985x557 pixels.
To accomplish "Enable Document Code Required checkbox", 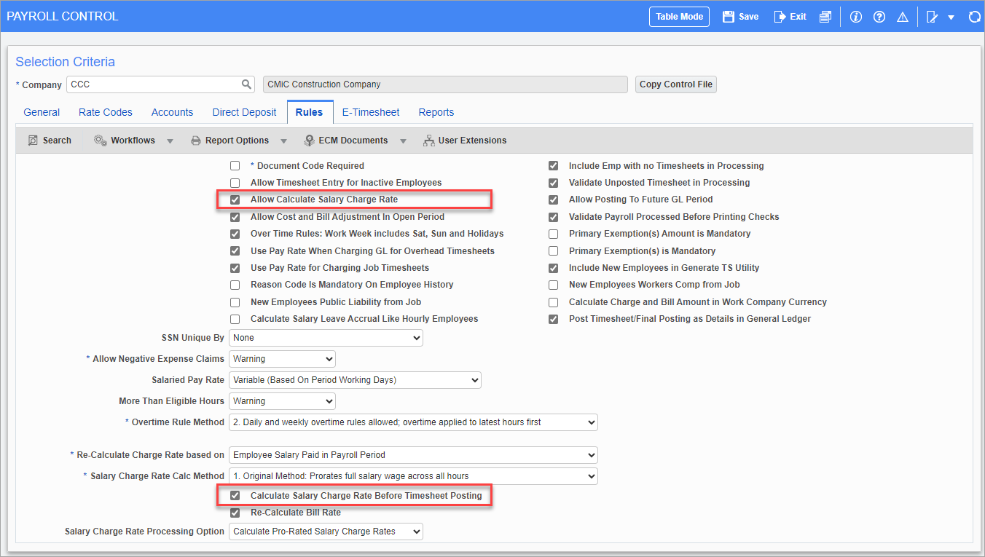I will [235, 166].
